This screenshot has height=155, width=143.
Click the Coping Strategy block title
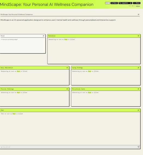point(77,68)
